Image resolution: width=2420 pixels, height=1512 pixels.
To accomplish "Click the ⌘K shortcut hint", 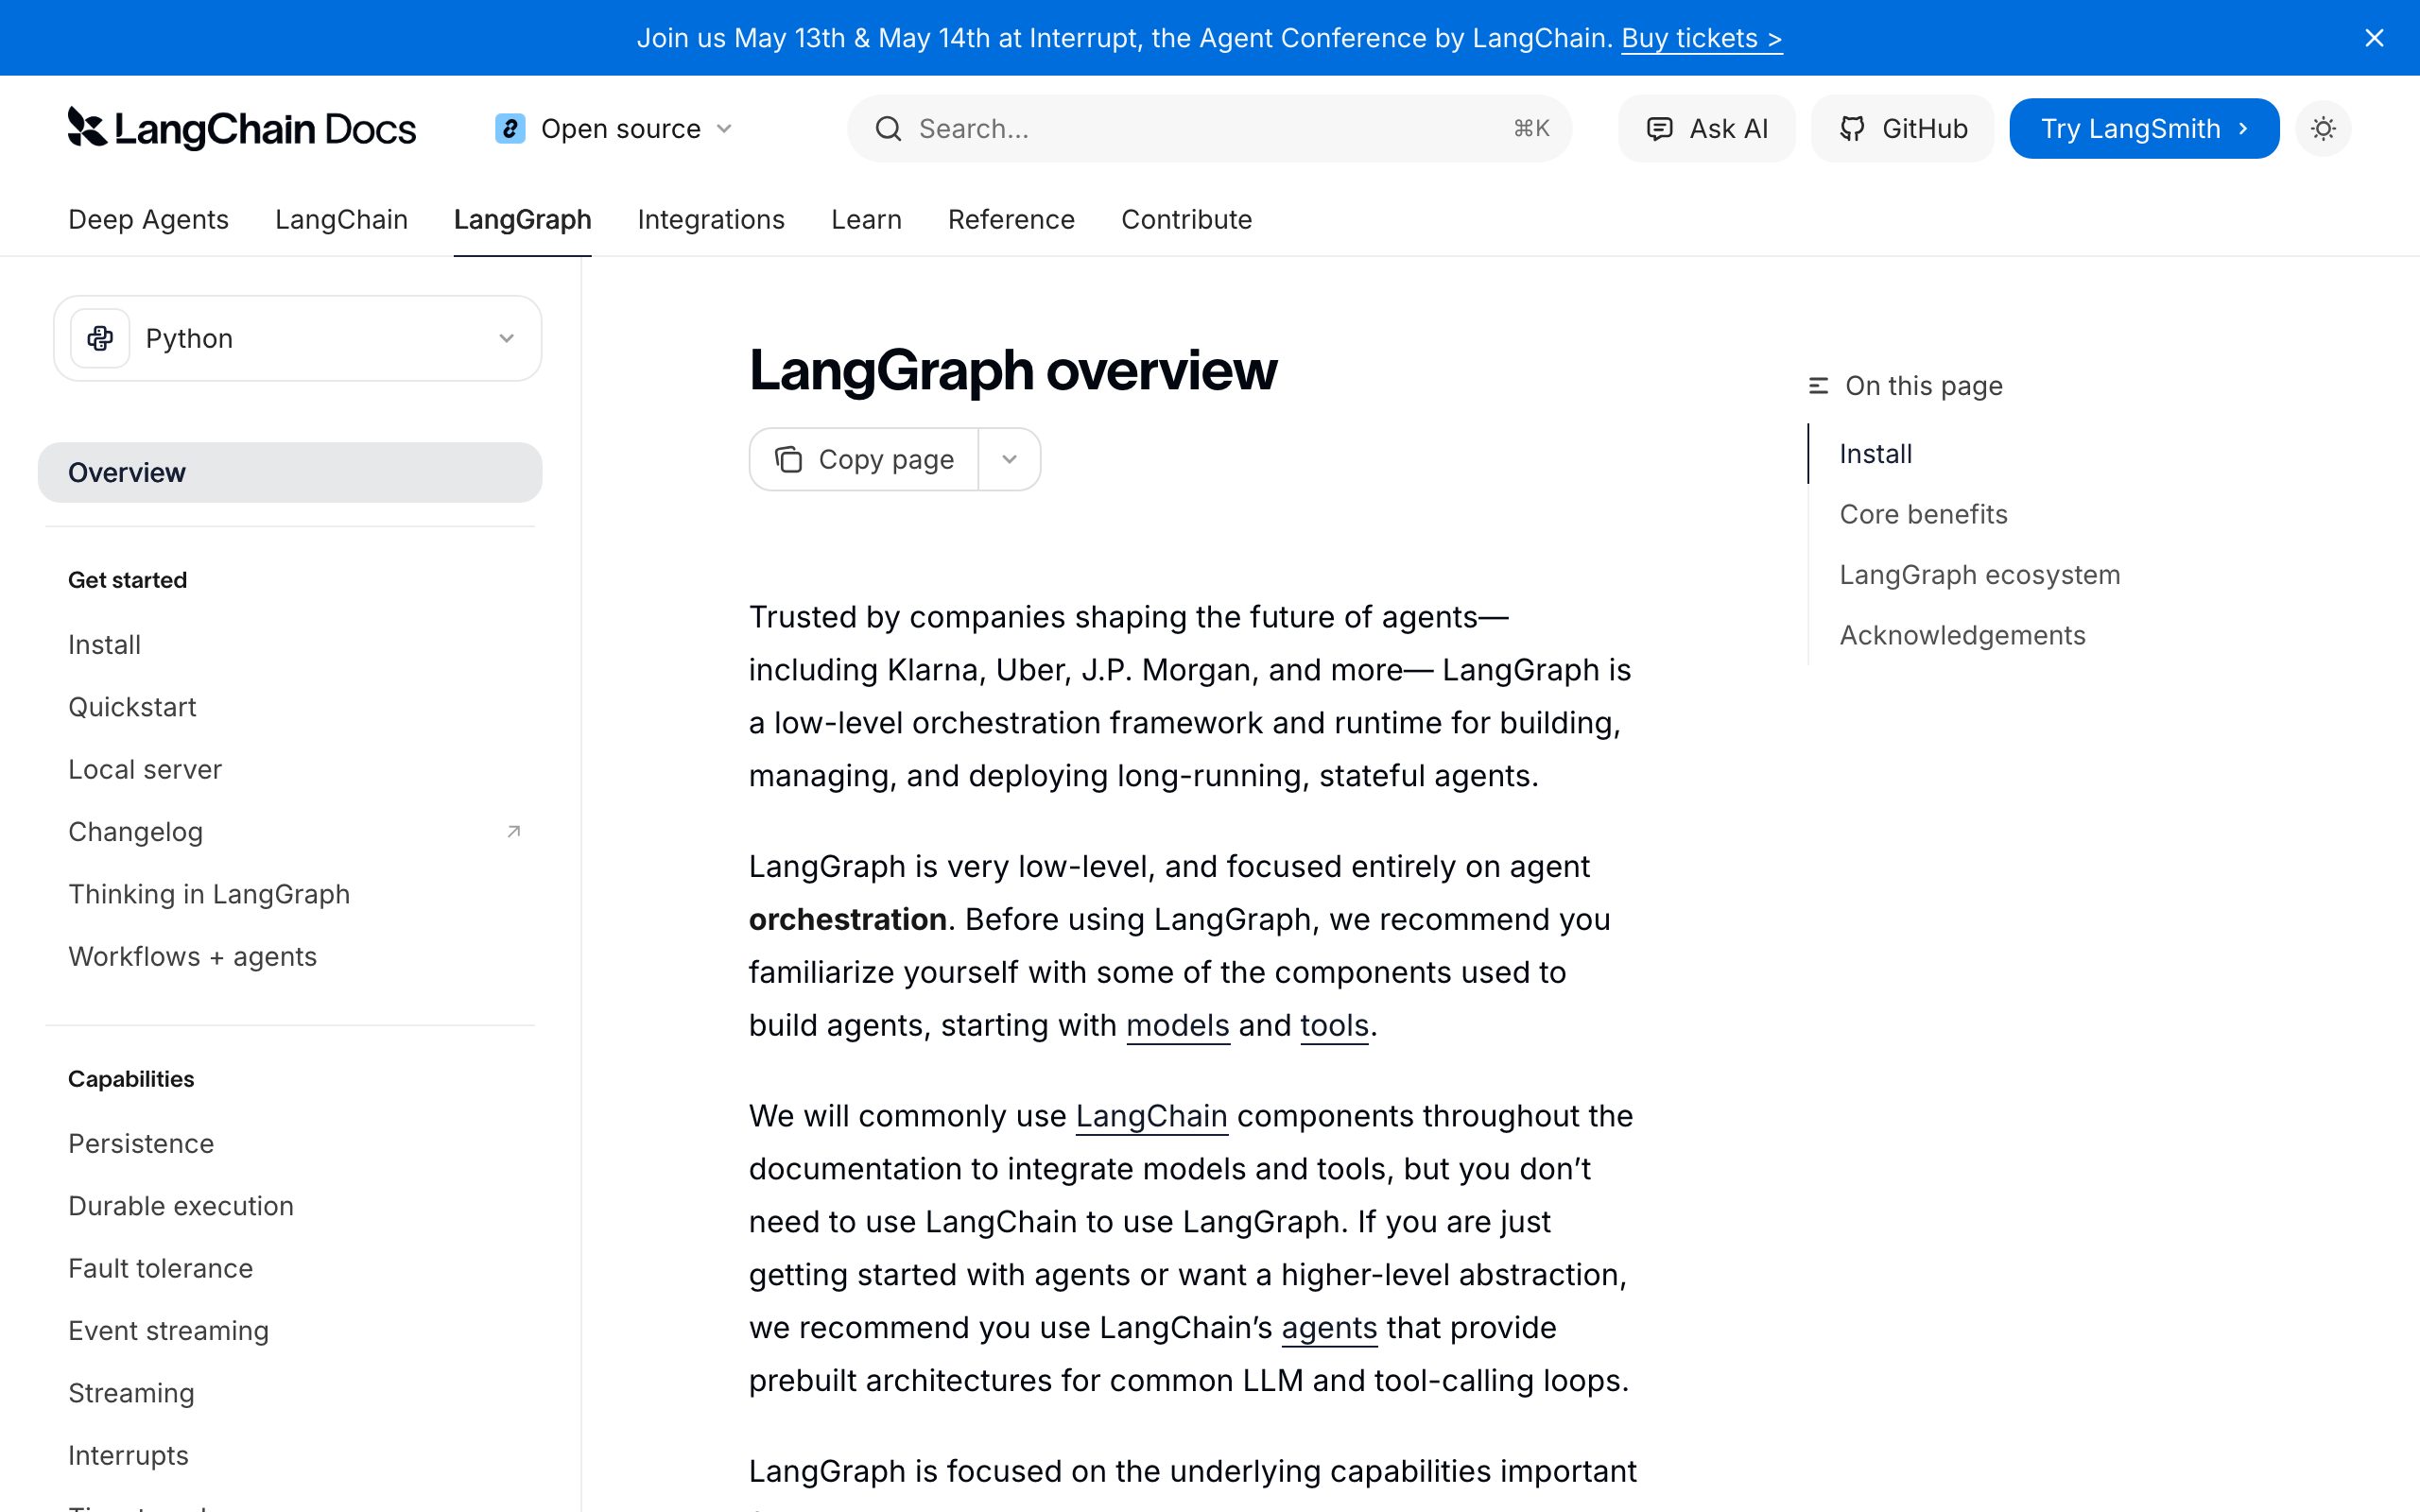I will pyautogui.click(x=1530, y=128).
